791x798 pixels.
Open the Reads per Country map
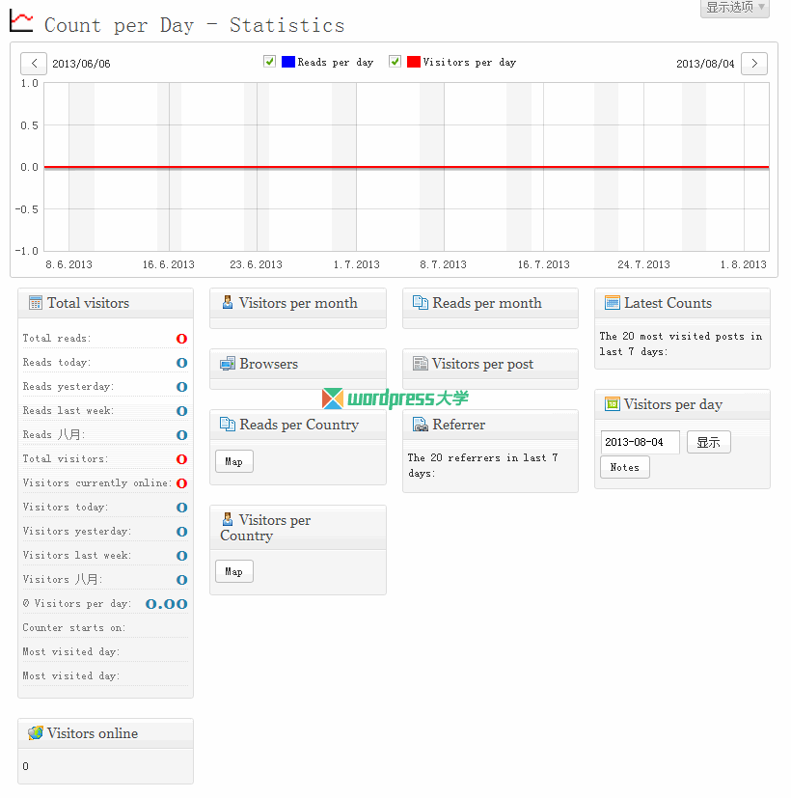pos(233,461)
